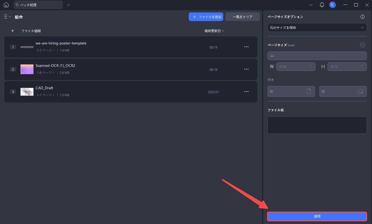The image size is (372, 224).
Task: Maximize the application window
Action: [356, 5]
